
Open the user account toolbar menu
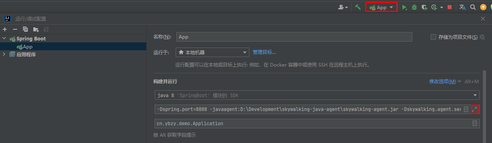[343, 7]
